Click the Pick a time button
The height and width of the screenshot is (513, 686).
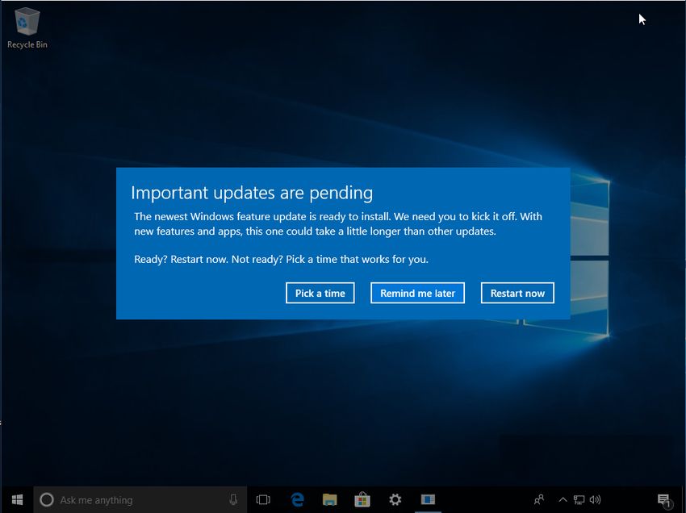click(320, 293)
